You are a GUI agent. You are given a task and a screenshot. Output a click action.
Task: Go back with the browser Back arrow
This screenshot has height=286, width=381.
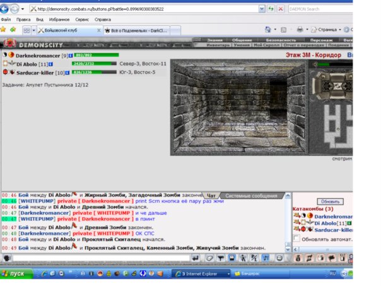[4, 9]
